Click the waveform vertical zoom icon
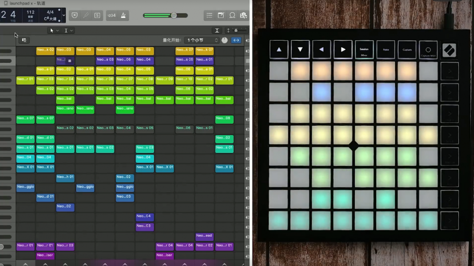This screenshot has width=474, height=266. pos(217,31)
